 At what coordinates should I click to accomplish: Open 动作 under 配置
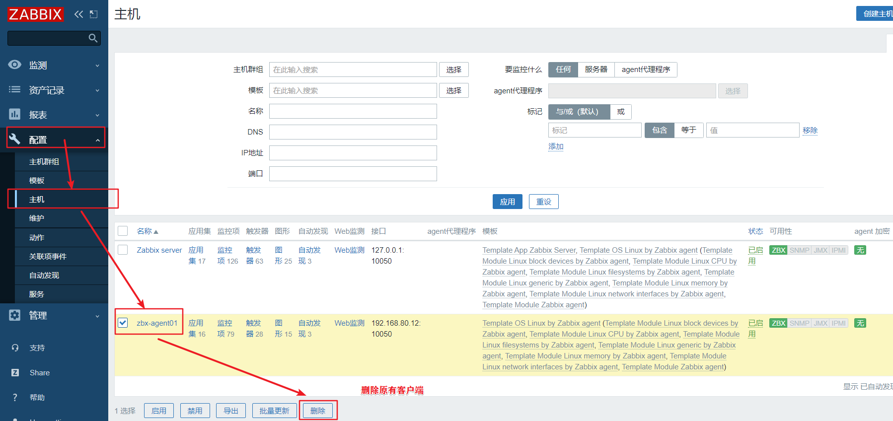tap(37, 238)
